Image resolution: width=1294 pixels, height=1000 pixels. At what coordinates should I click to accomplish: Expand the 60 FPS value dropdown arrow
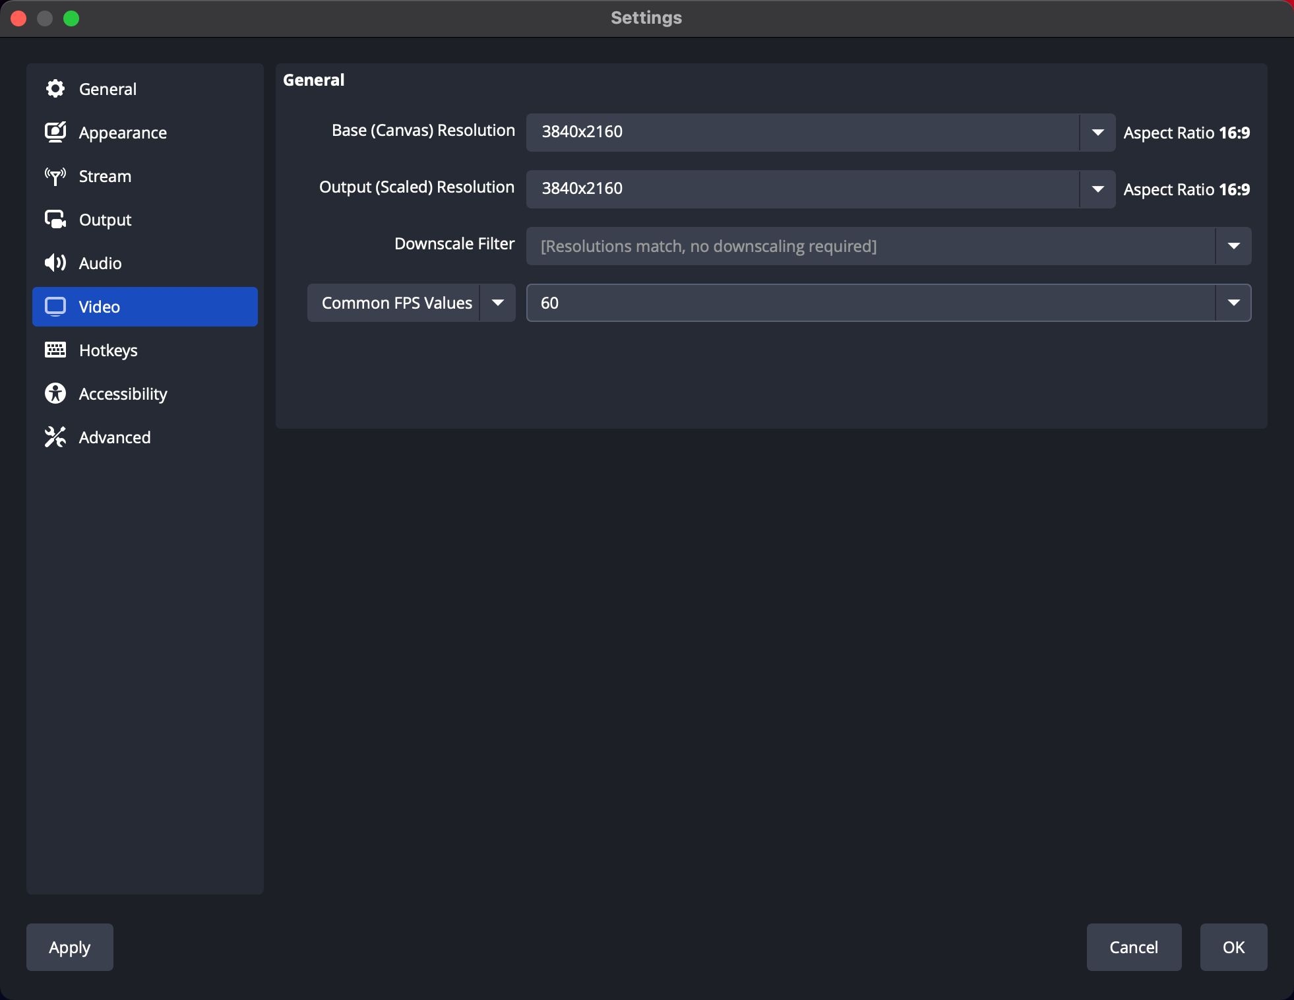coord(1233,303)
